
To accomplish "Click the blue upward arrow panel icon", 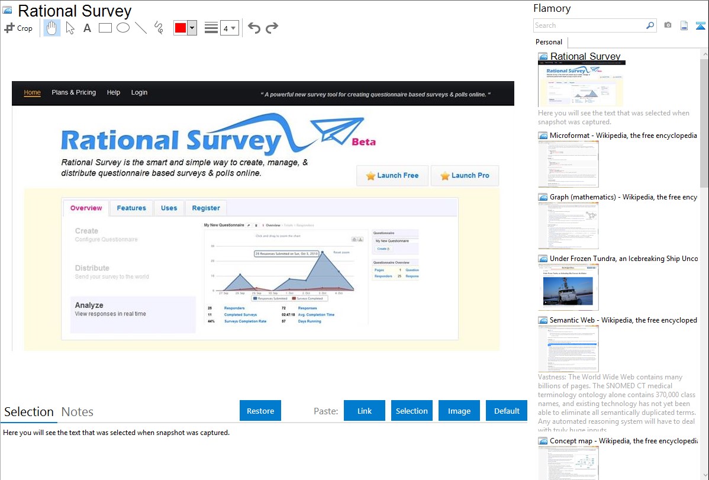I will coord(700,25).
